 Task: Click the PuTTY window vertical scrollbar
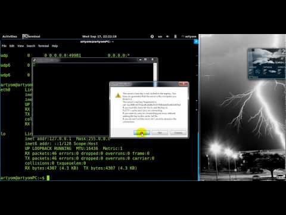tap(155, 73)
